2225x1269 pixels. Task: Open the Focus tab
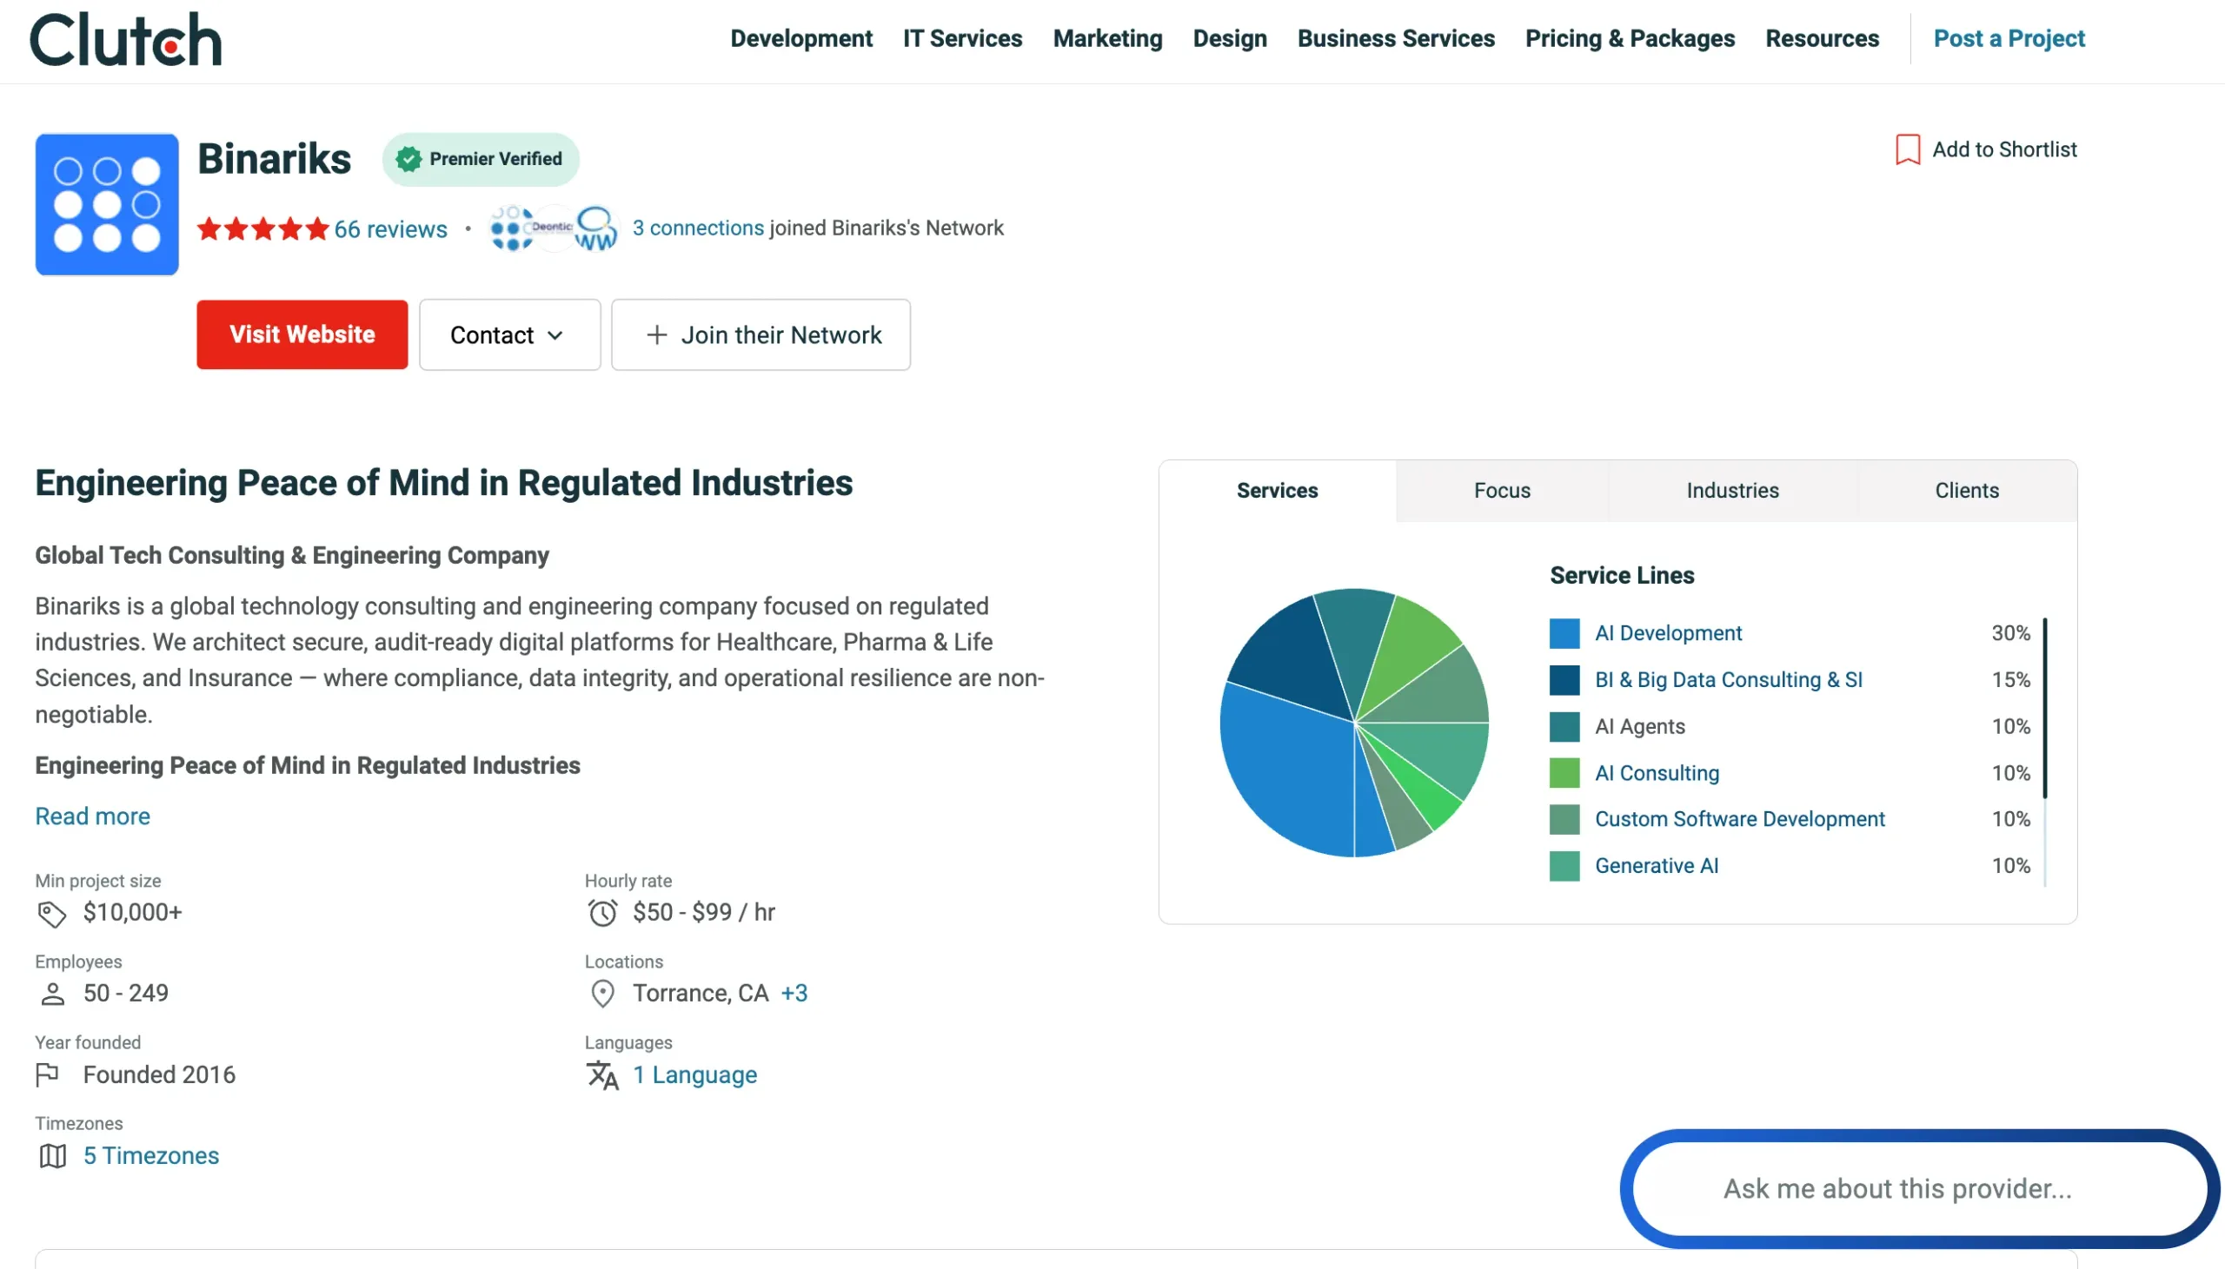pos(1501,490)
